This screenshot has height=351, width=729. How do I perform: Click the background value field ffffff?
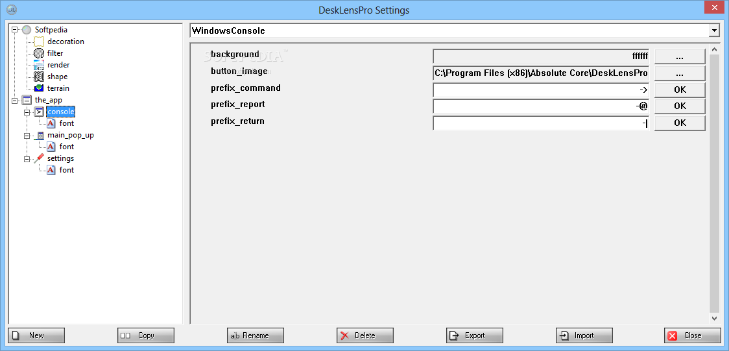pos(541,56)
